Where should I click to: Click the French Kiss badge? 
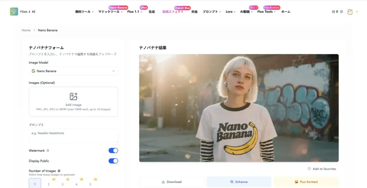pos(182,8)
